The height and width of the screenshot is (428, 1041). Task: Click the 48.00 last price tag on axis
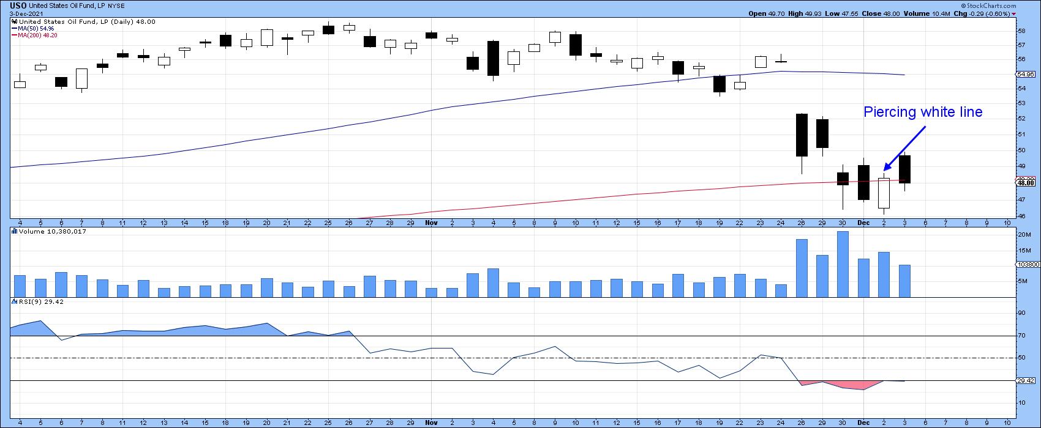[x=1026, y=182]
